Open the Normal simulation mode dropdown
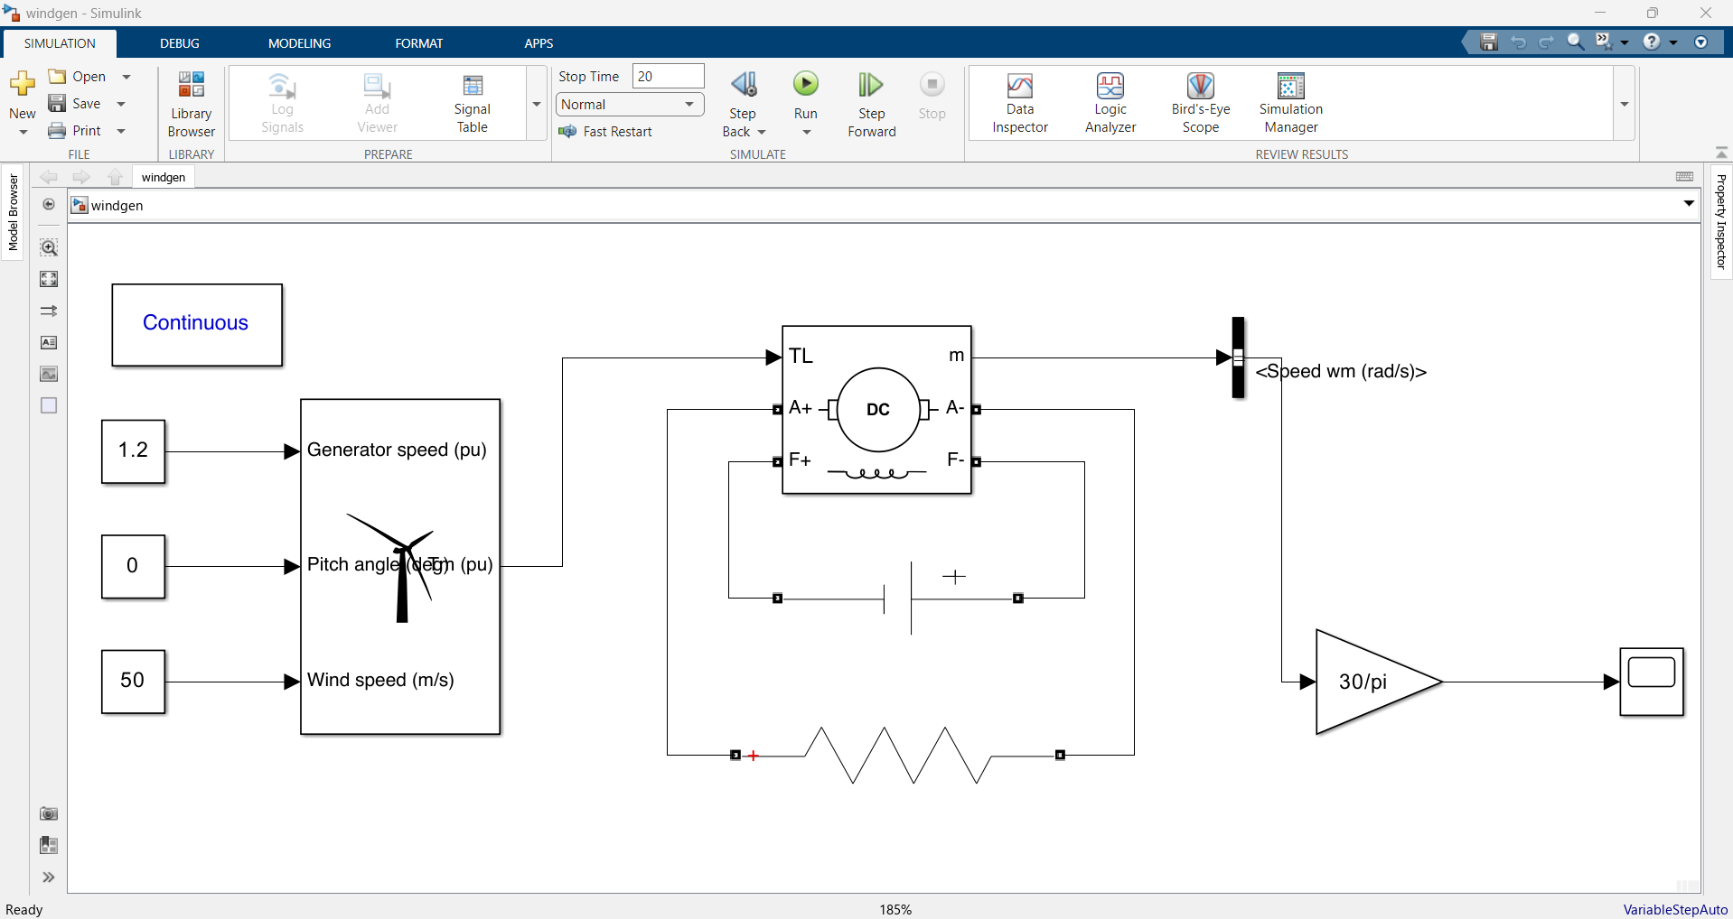This screenshot has height=919, width=1733. (630, 105)
